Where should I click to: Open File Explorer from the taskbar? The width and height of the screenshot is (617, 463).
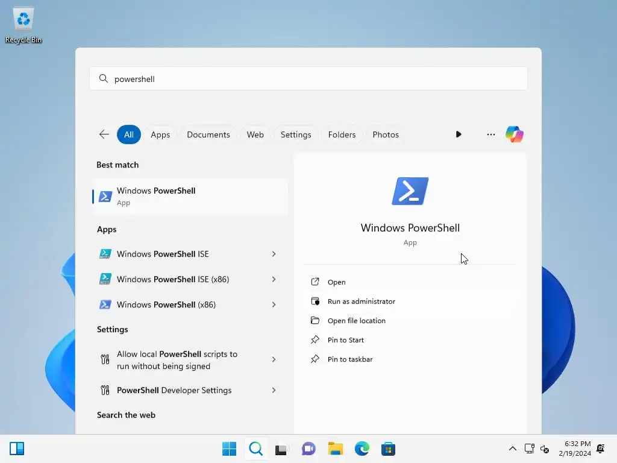pos(335,449)
